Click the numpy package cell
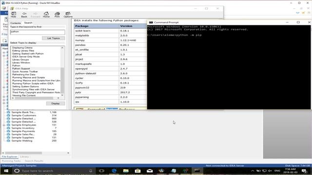Viewport: 312px width, 175px height. tap(97, 40)
